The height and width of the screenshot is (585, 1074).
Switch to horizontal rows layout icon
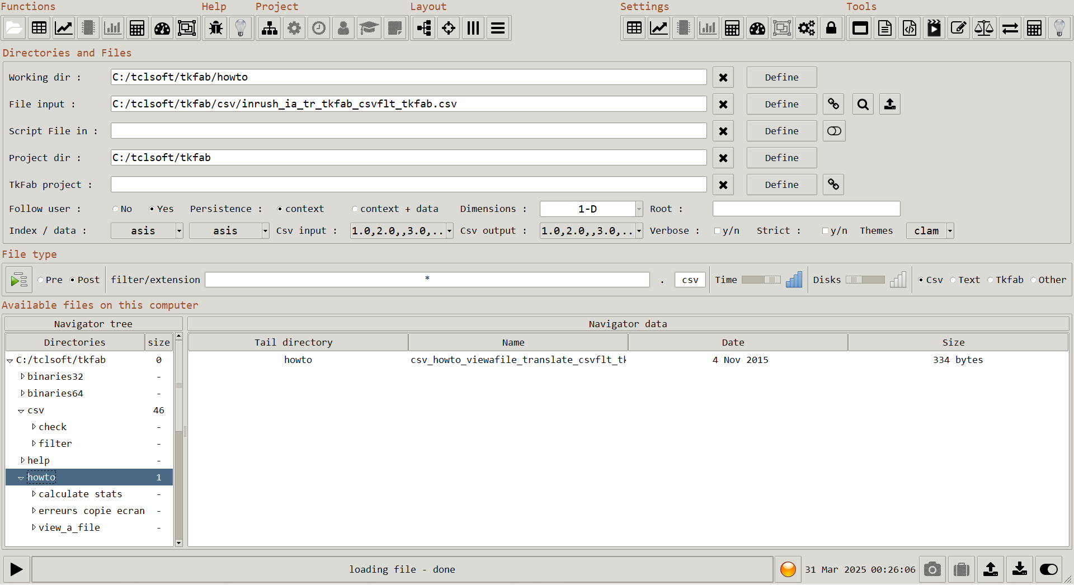(x=498, y=28)
